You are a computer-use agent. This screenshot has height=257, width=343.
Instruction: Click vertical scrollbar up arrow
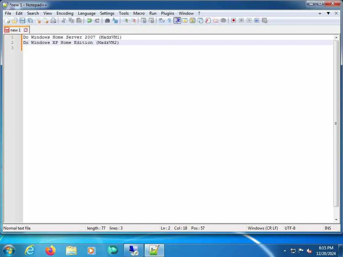[336, 37]
